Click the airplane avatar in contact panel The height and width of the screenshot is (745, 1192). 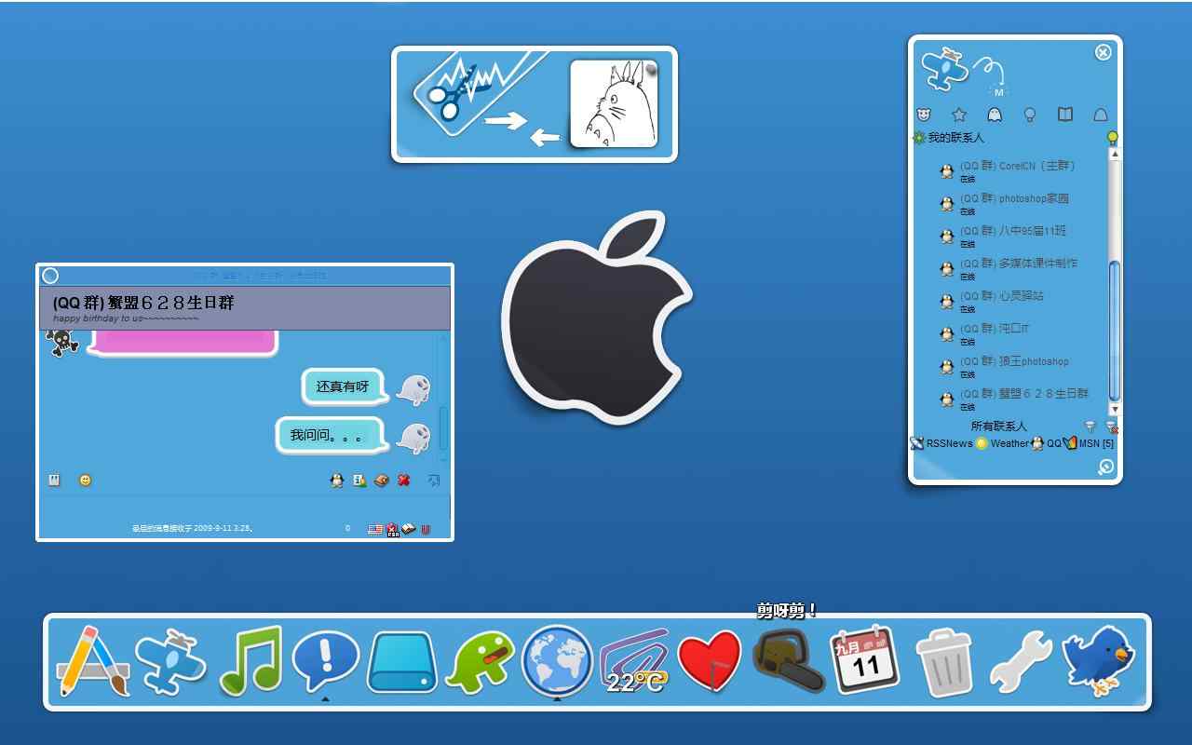944,68
